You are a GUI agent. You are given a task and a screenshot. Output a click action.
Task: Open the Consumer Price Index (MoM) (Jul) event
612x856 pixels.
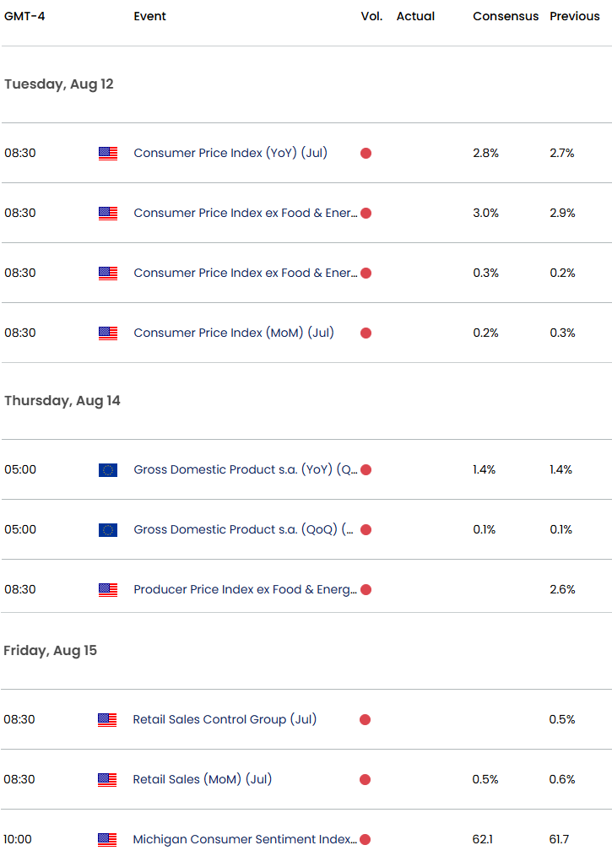[234, 333]
